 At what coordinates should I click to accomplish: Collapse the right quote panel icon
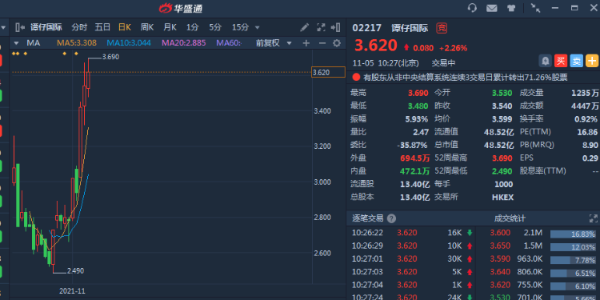point(335,27)
